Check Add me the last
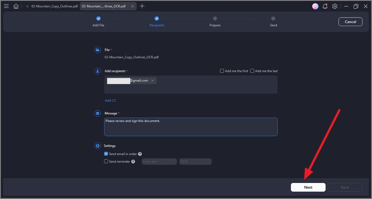This screenshot has height=199, width=372. 252,71
